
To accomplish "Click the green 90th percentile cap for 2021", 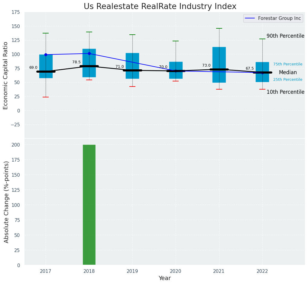I will (x=219, y=28).
